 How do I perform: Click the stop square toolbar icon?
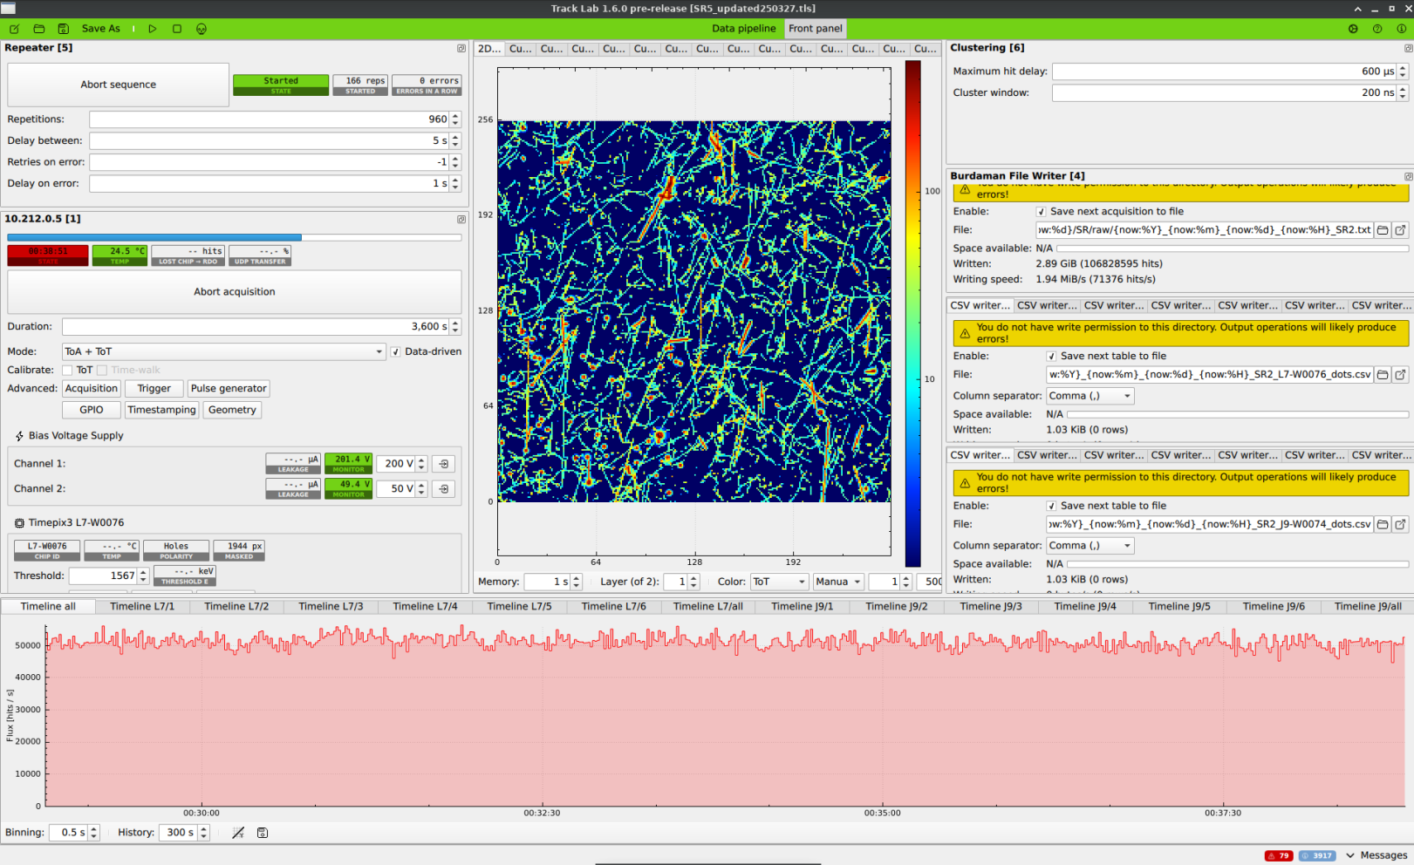point(177,29)
